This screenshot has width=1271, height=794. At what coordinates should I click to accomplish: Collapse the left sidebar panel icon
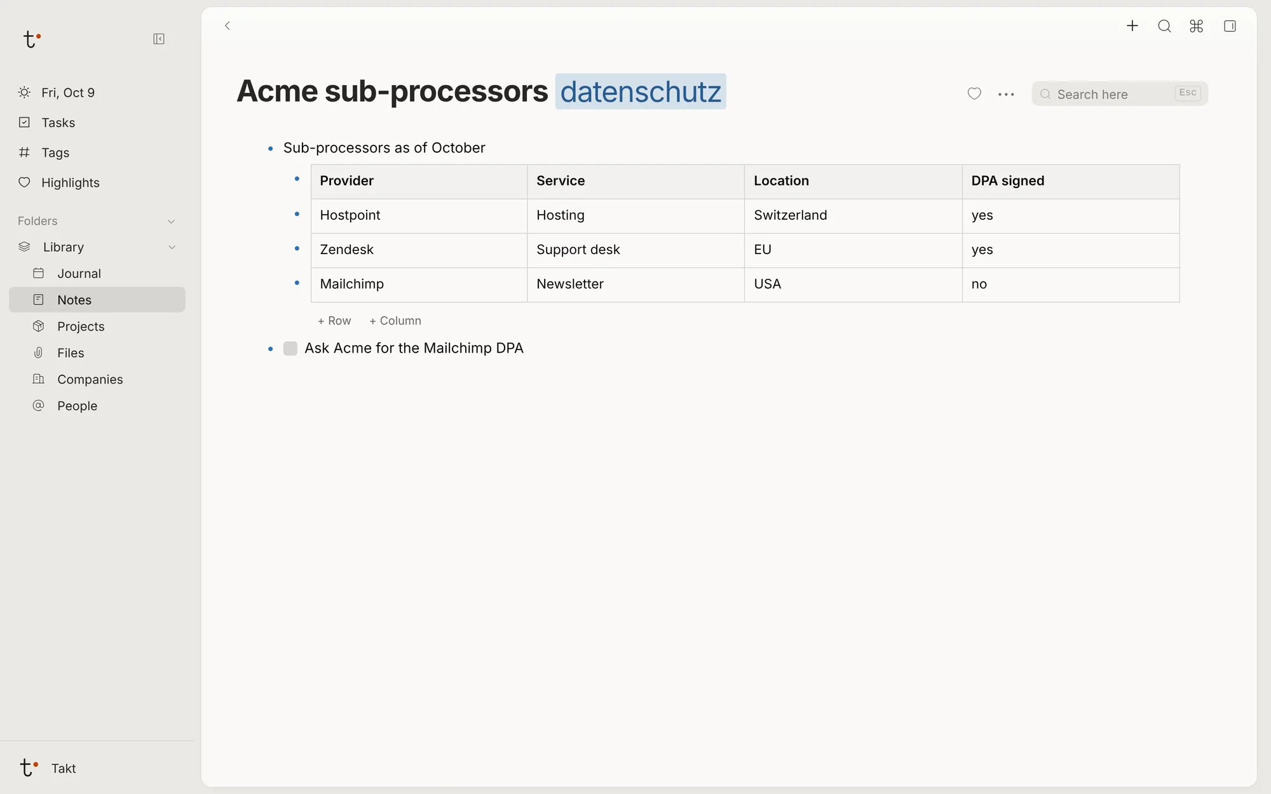pyautogui.click(x=159, y=39)
